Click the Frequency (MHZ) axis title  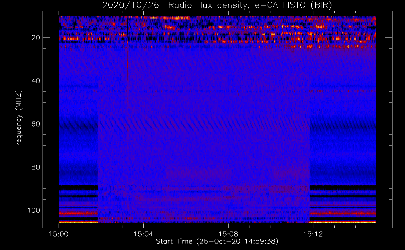click(x=19, y=120)
